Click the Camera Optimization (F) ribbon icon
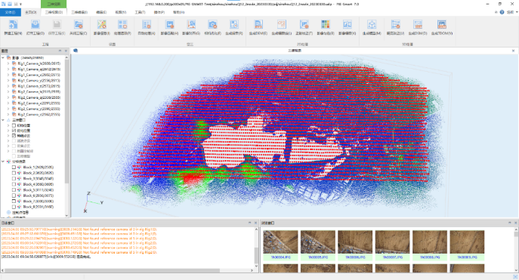 click(x=212, y=24)
